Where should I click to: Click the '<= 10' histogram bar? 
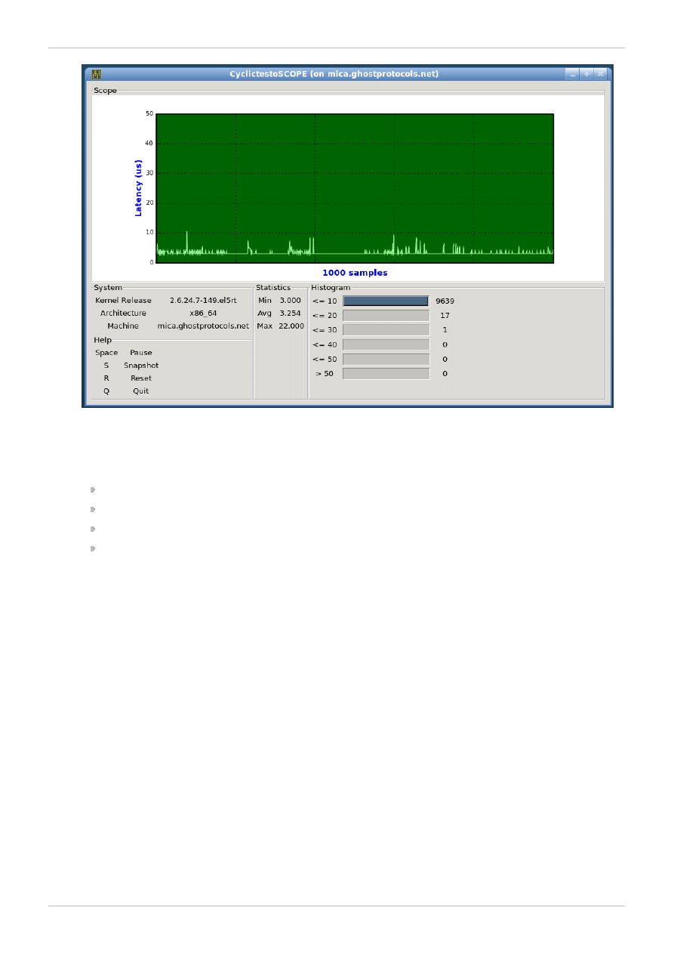pyautogui.click(x=386, y=301)
